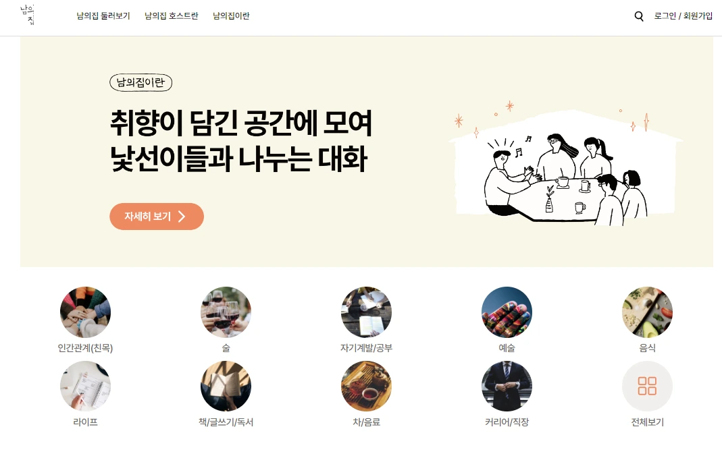Image resolution: width=722 pixels, height=458 pixels.
Task: Open the 인간관계(친목) category icon
Action: 85,312
